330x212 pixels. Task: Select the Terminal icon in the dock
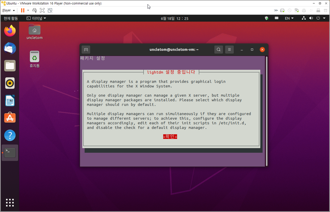point(10,153)
